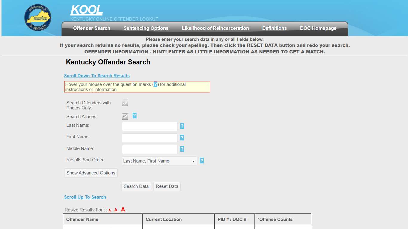The width and height of the screenshot is (408, 229).
Task: Click inside the Last Name input field
Action: click(149, 126)
